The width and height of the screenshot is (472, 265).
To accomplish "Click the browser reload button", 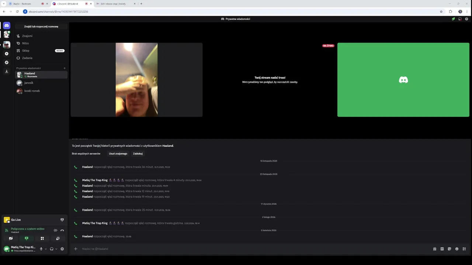I will [17, 11].
